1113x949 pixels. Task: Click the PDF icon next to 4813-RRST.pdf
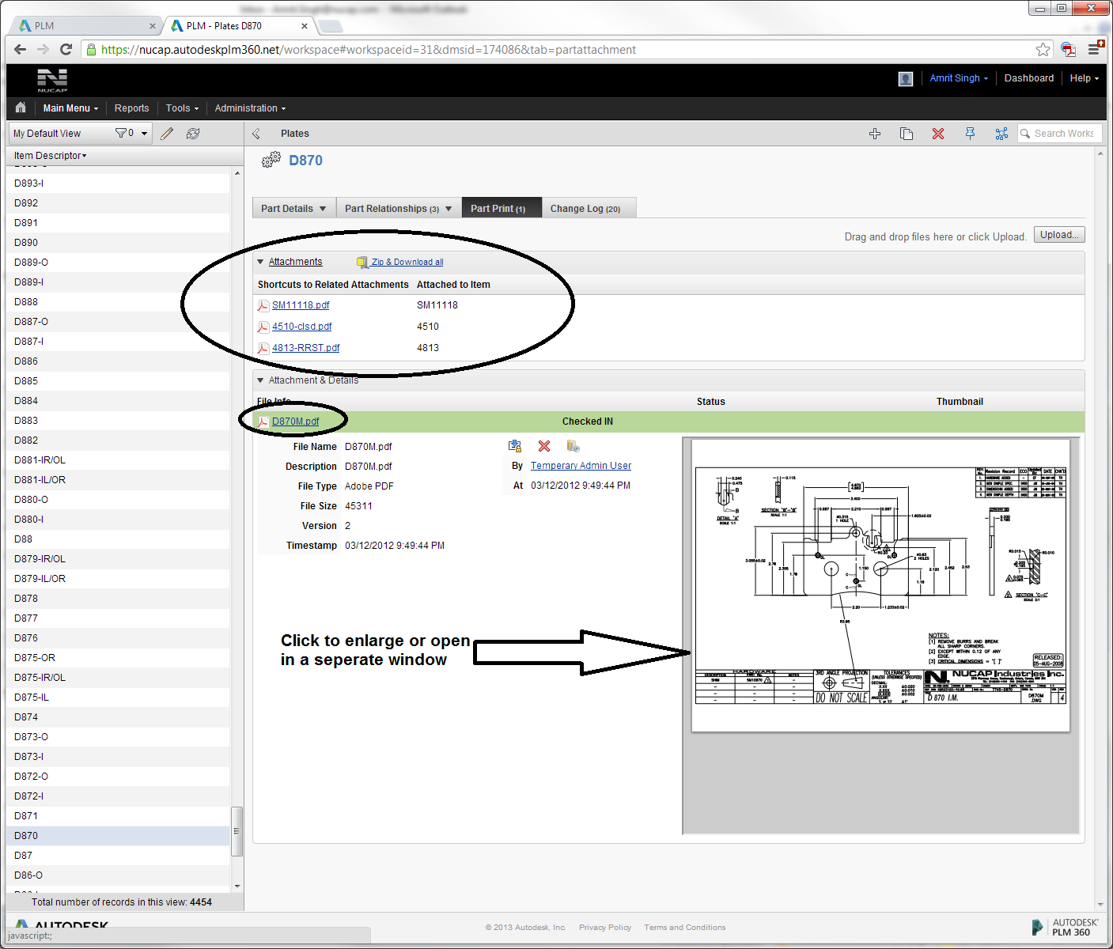coord(263,348)
